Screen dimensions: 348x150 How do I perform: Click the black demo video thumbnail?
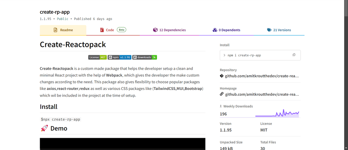(122, 144)
